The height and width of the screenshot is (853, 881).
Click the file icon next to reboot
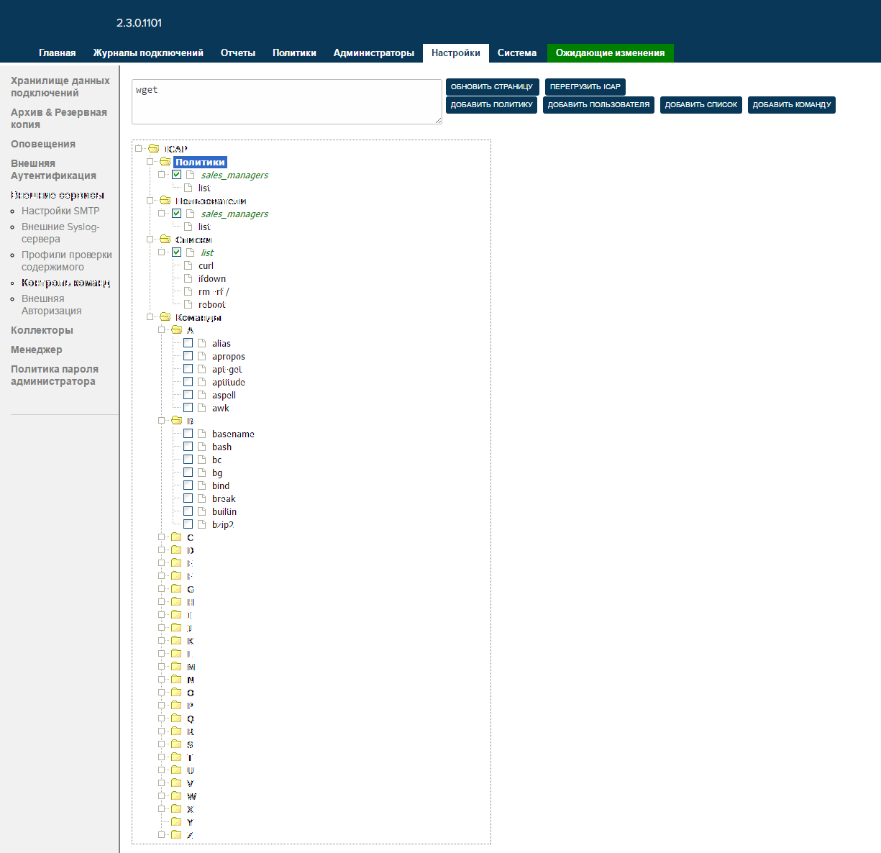coord(188,305)
